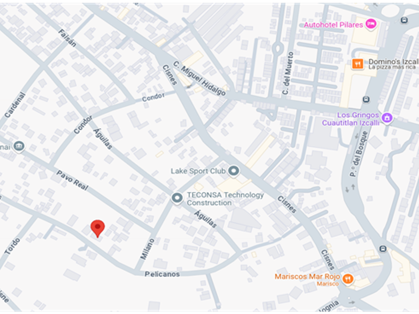419x314 pixels.
Task: Click the Mariscos Mar Rojo restaurant icon
Action: point(348,279)
